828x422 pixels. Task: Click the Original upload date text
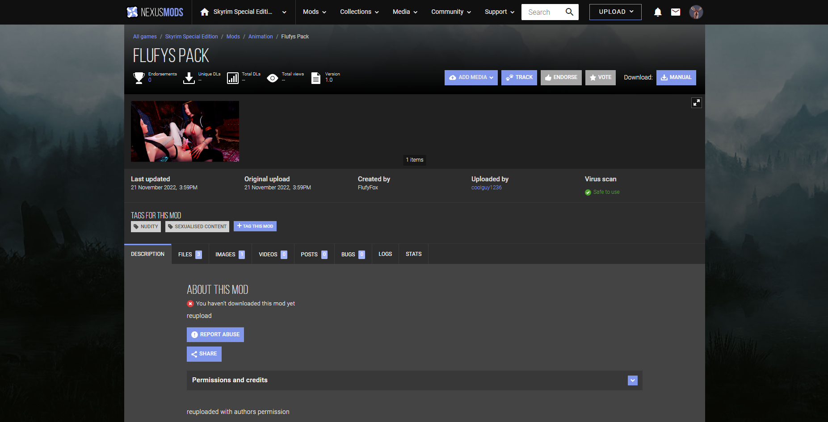click(x=277, y=188)
